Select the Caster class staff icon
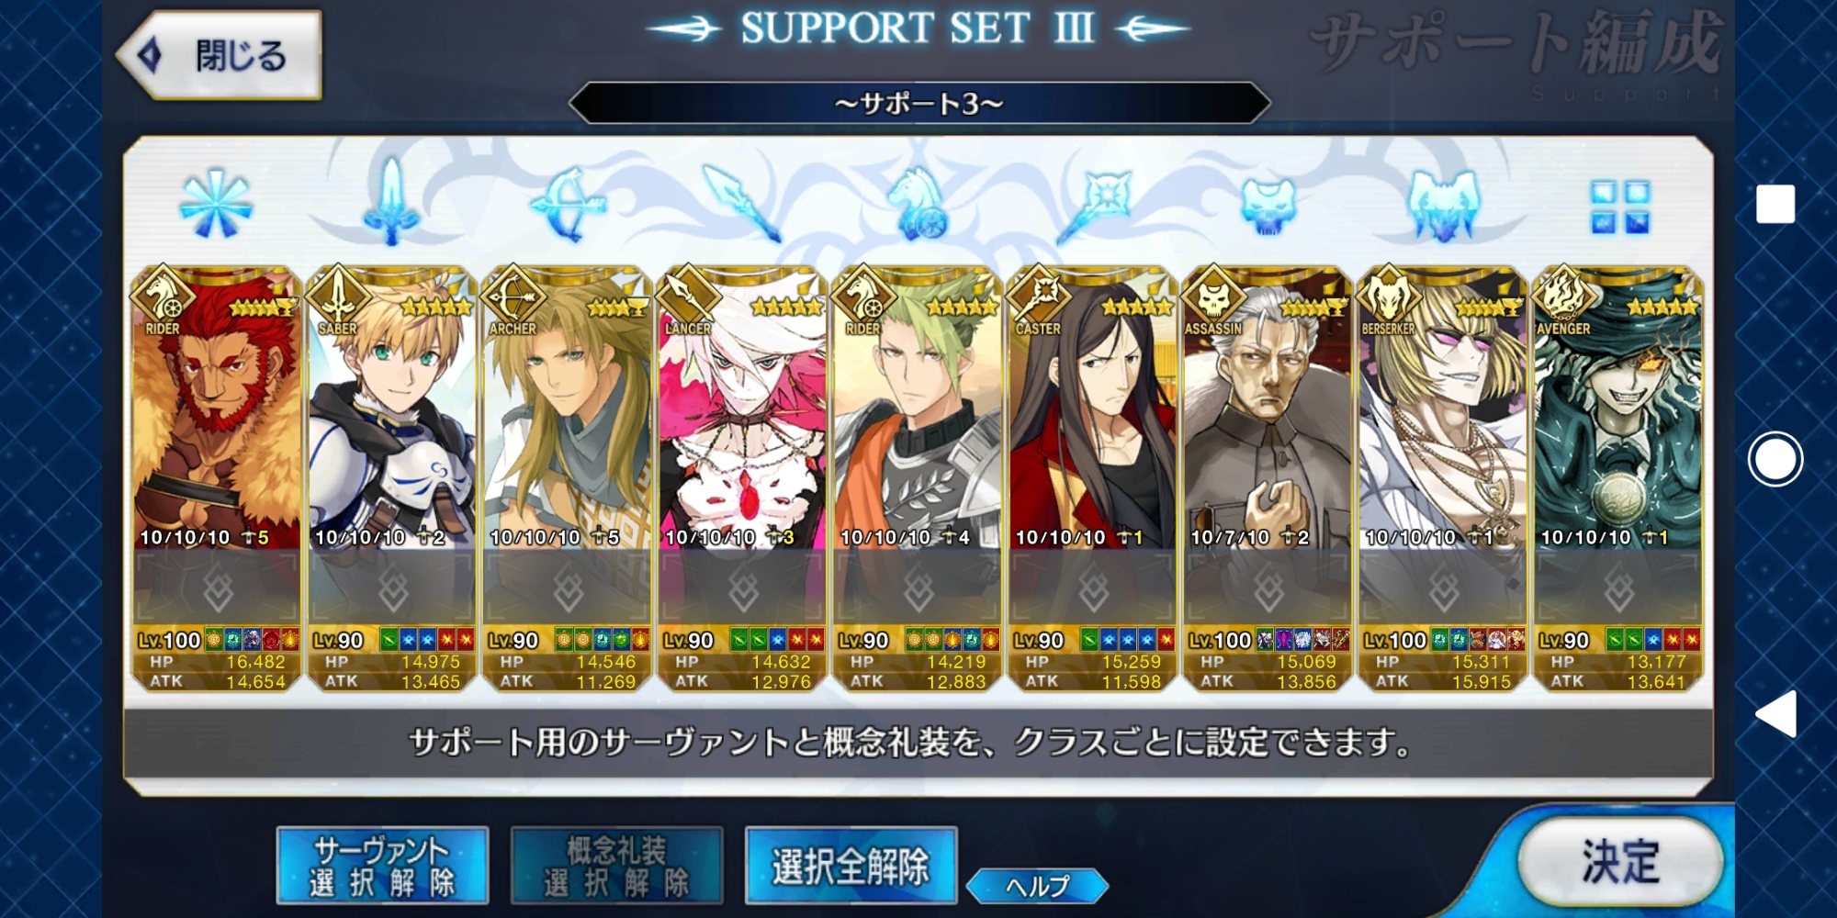The image size is (1837, 918). click(x=1093, y=204)
